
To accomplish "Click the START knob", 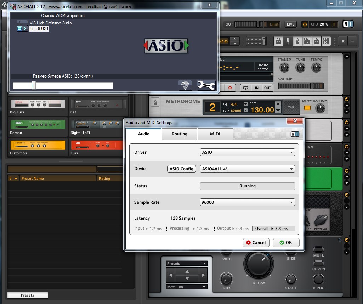I will pos(290,280).
